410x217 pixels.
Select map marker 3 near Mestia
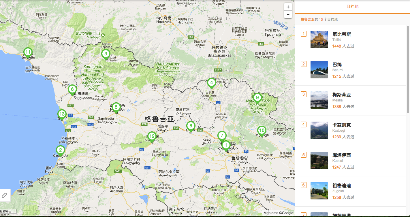point(106,54)
